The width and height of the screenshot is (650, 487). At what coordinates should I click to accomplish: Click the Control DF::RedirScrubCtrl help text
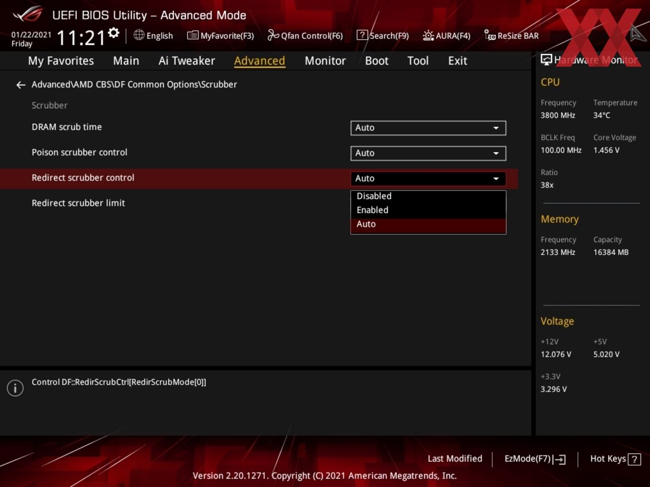coord(119,382)
